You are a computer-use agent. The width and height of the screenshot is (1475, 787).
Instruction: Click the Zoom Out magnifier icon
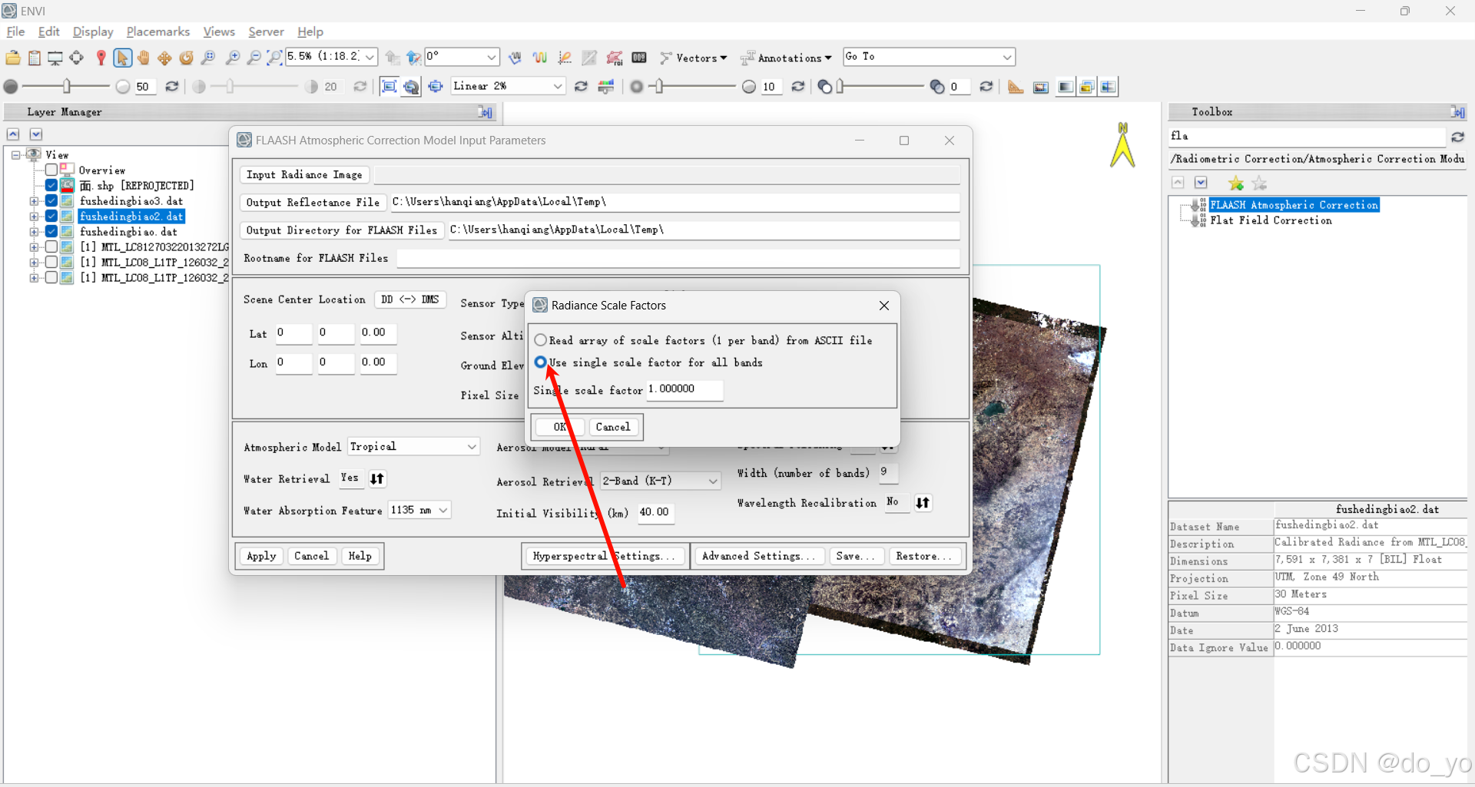click(254, 58)
